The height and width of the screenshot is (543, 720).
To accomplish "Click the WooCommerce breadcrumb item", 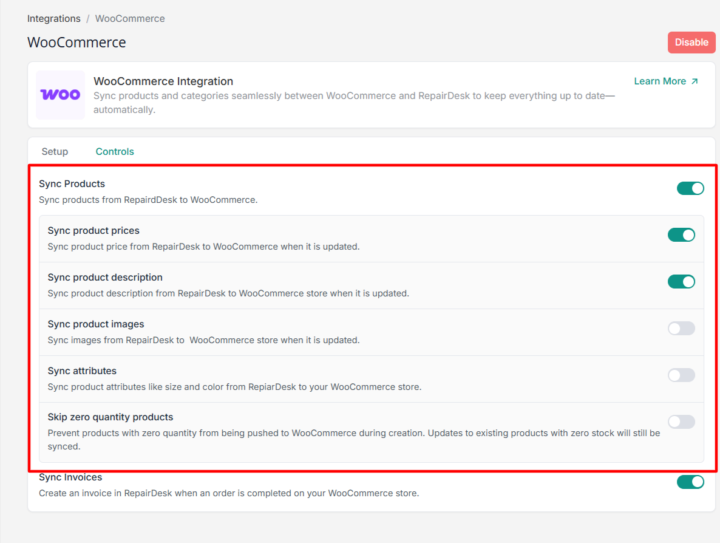I will click(x=130, y=19).
